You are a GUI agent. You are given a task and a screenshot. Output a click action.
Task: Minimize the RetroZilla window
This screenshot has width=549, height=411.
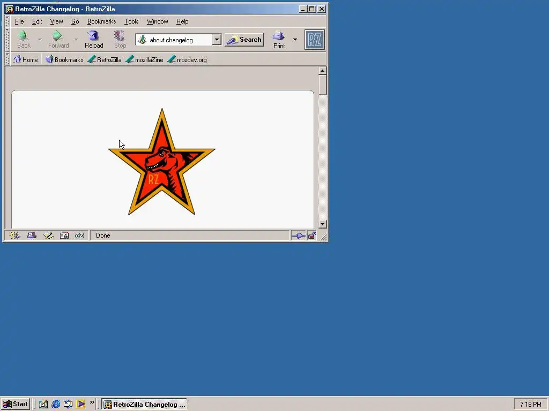coord(303,9)
